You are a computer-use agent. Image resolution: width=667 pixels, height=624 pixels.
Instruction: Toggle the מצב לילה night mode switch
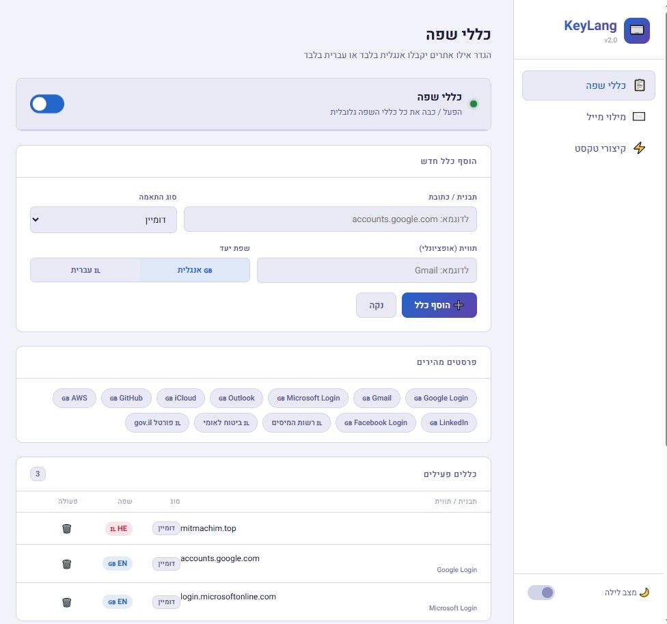[541, 593]
